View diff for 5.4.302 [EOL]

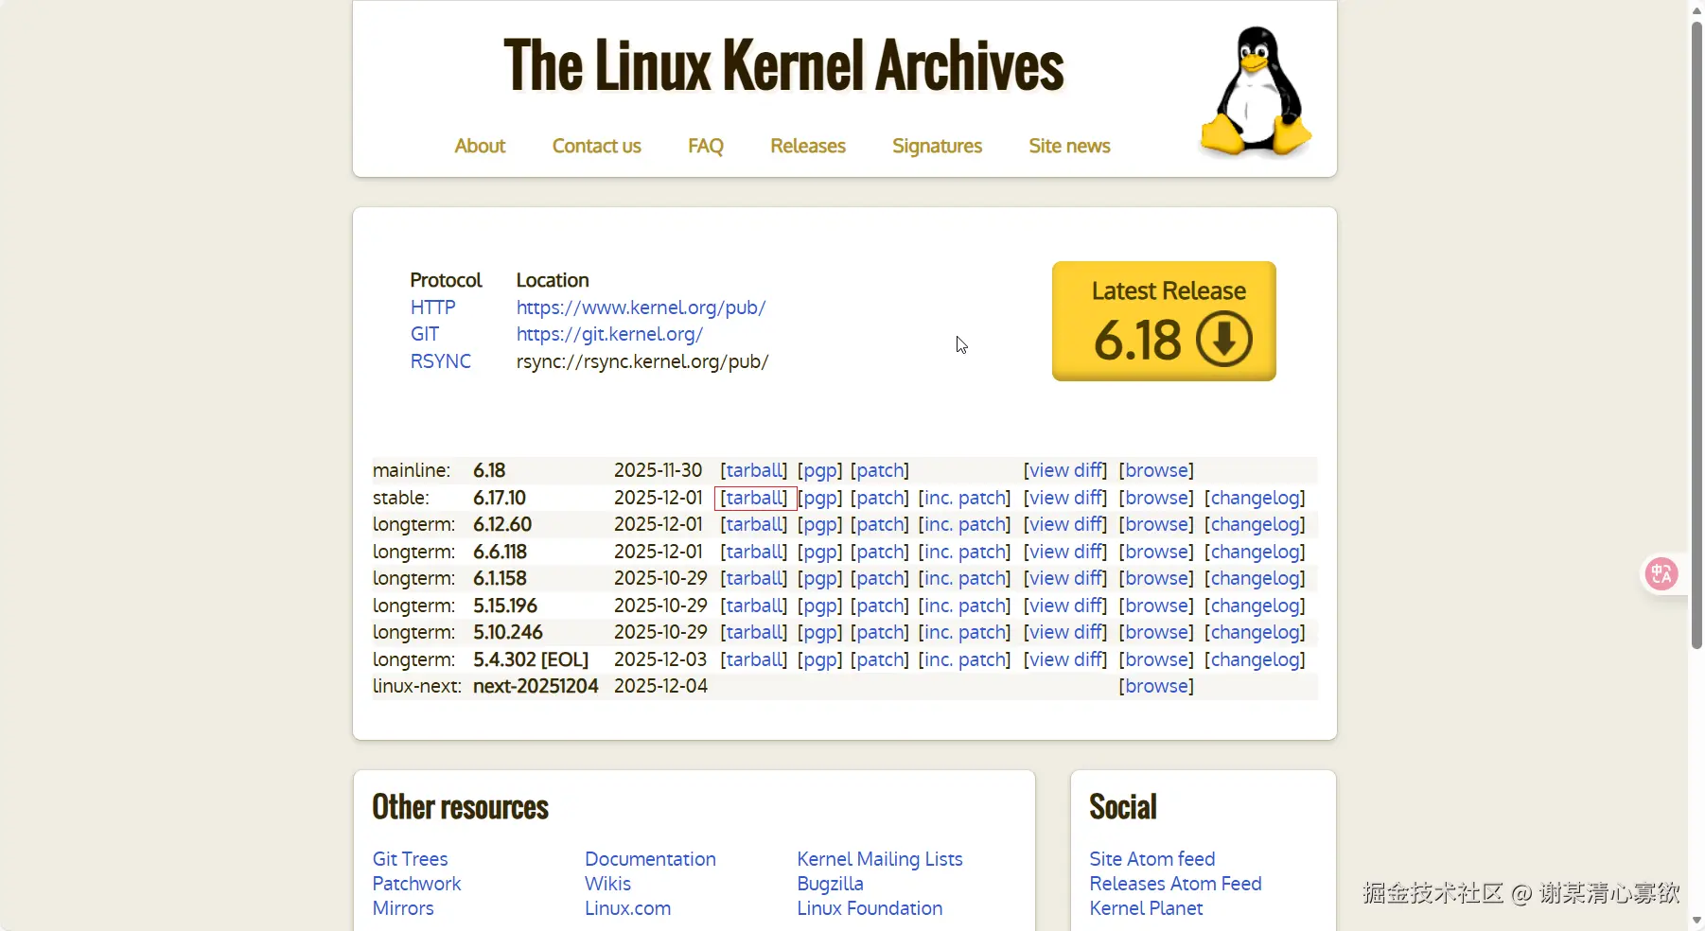coord(1065,659)
